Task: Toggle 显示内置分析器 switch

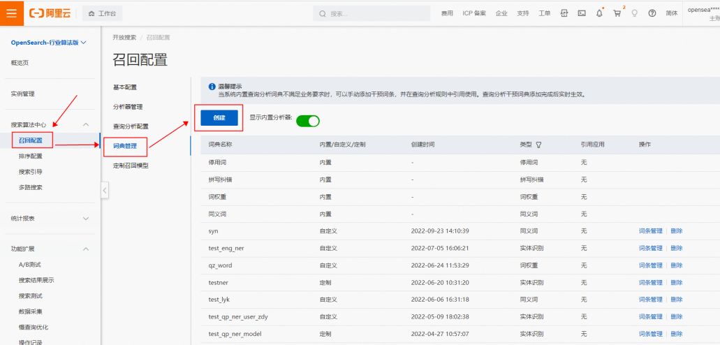Action: point(308,121)
